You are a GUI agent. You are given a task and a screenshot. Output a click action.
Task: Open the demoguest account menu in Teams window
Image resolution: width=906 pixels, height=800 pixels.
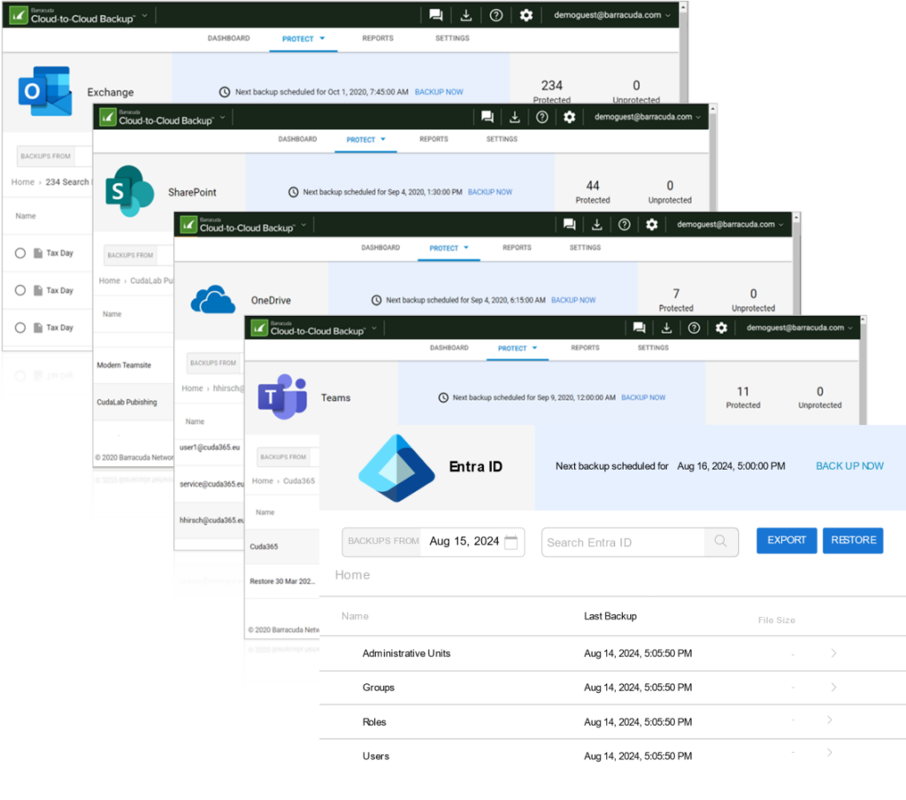coord(800,327)
